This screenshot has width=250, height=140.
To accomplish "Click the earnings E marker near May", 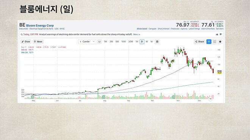I will pos(32,97).
